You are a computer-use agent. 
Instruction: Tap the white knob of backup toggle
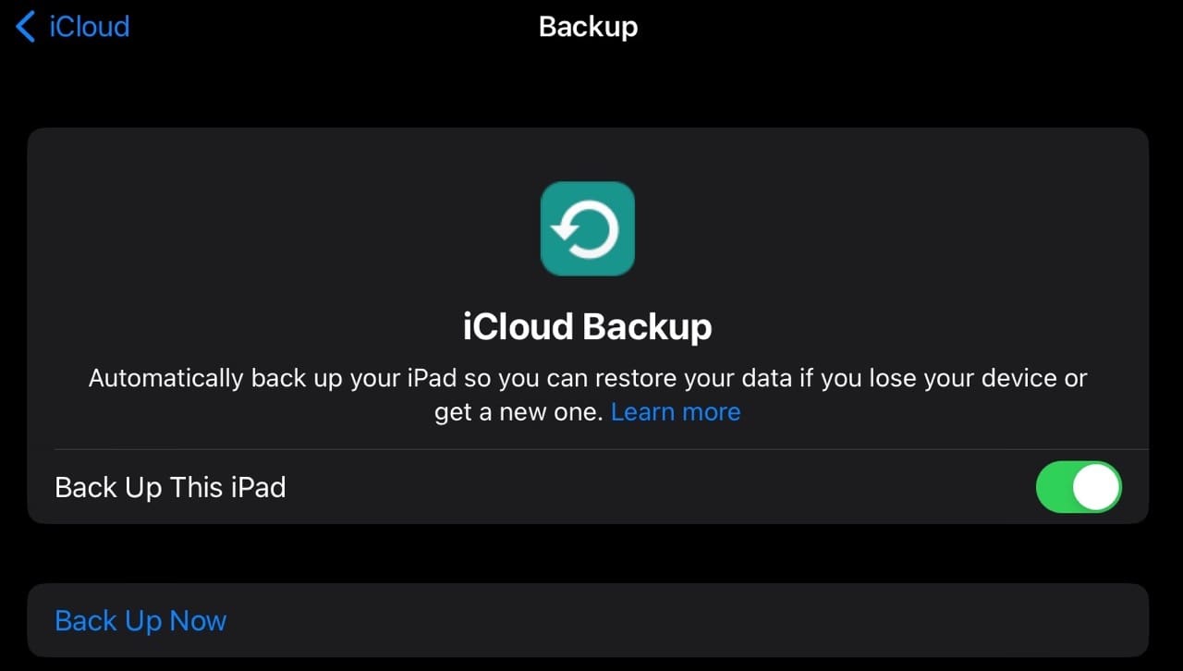[1096, 487]
